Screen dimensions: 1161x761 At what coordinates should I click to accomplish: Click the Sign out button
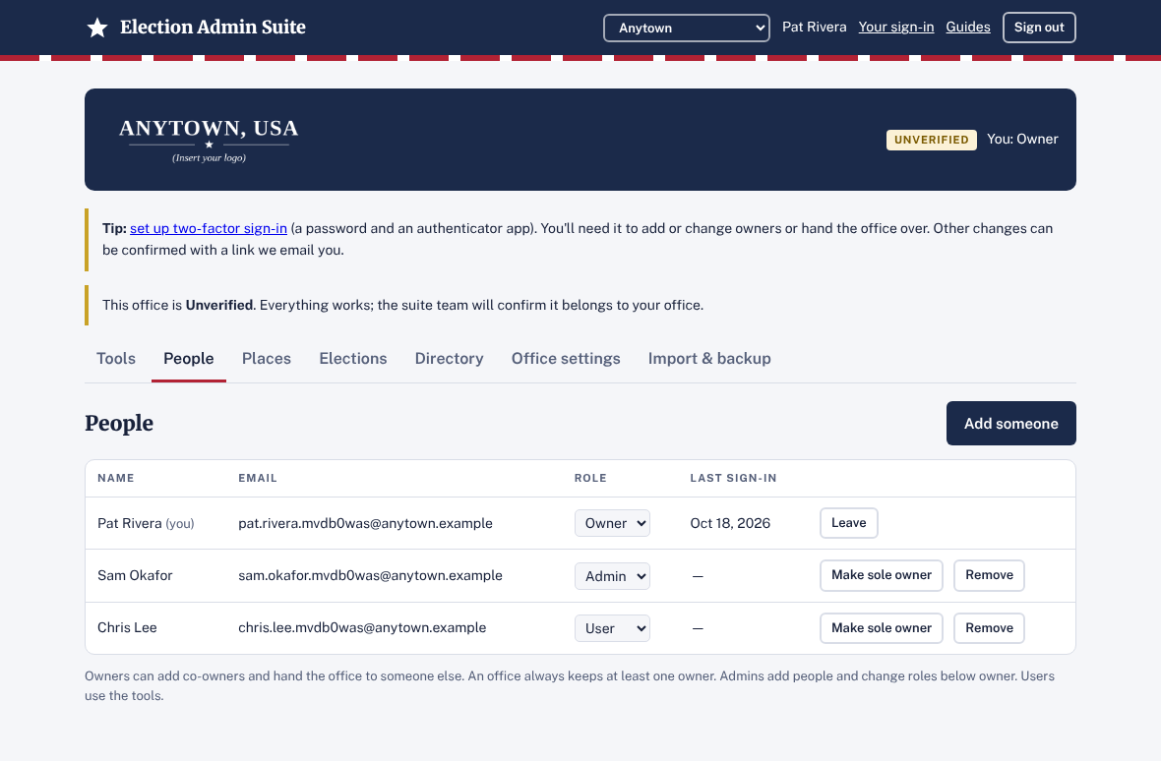coord(1039,28)
